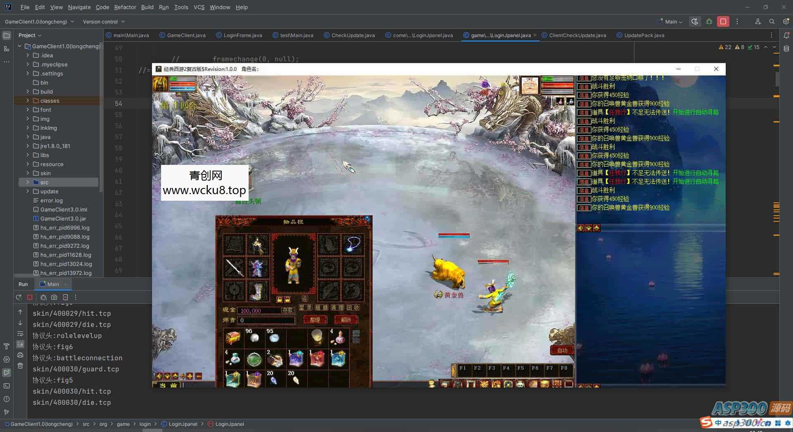The image size is (793, 432).
Task: Click the Clear All trash icon in Run console
Action: coord(20,366)
